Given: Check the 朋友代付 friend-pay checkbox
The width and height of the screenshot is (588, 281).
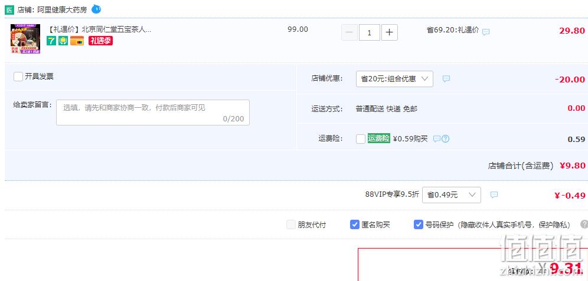Looking at the screenshot, I should [291, 224].
